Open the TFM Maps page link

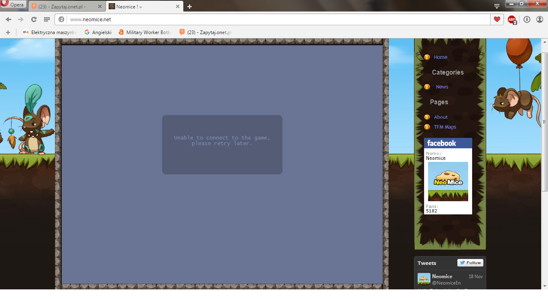(x=445, y=127)
